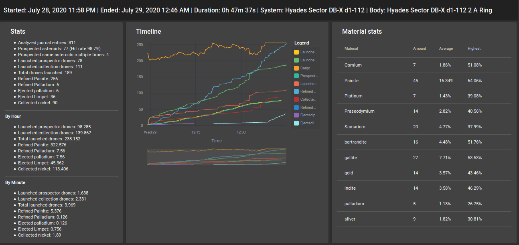The image size is (519, 245).
Task: Toggle the dark blue Refined legend entry
Action: pyautogui.click(x=306, y=107)
